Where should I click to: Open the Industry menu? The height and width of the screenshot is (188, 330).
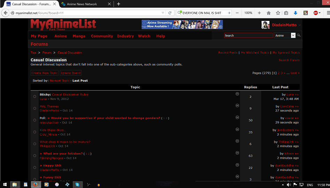click(x=125, y=36)
